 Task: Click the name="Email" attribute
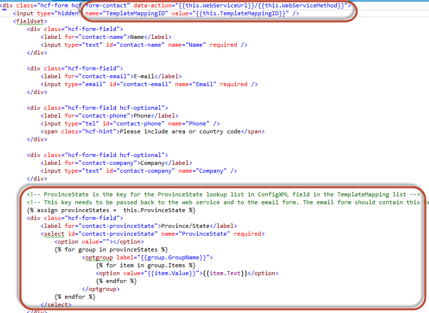click(x=195, y=84)
